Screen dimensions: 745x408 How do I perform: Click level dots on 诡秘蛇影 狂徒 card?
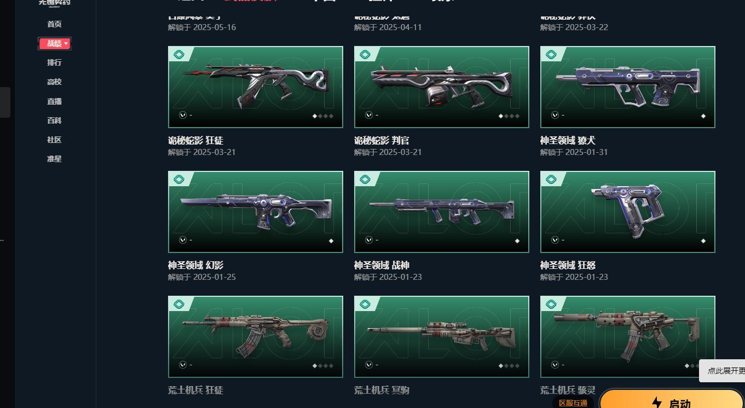323,116
